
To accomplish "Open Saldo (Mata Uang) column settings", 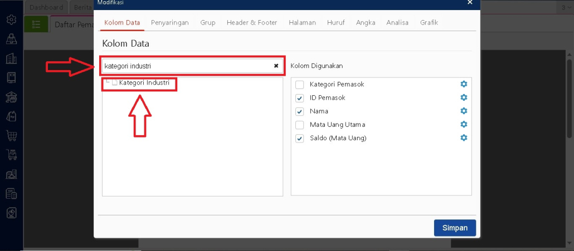I will (x=464, y=137).
